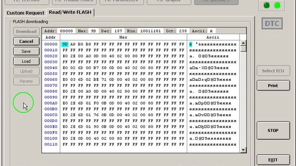Click the bright green status LED
296x166 pixels.
click(x=277, y=6)
